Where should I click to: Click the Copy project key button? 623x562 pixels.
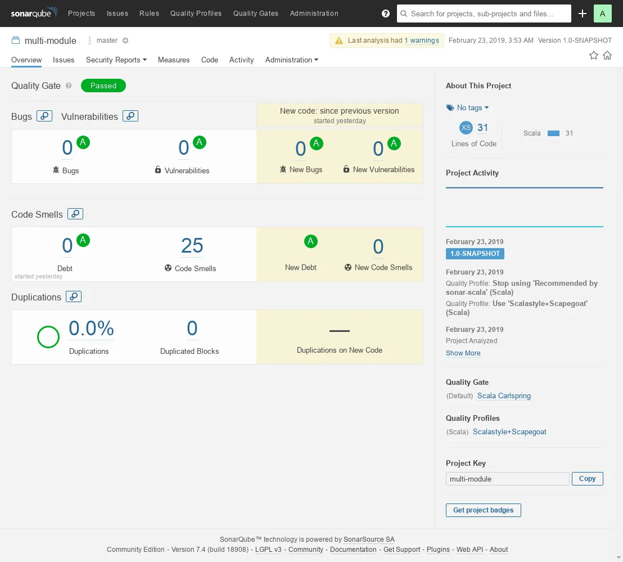coord(587,479)
